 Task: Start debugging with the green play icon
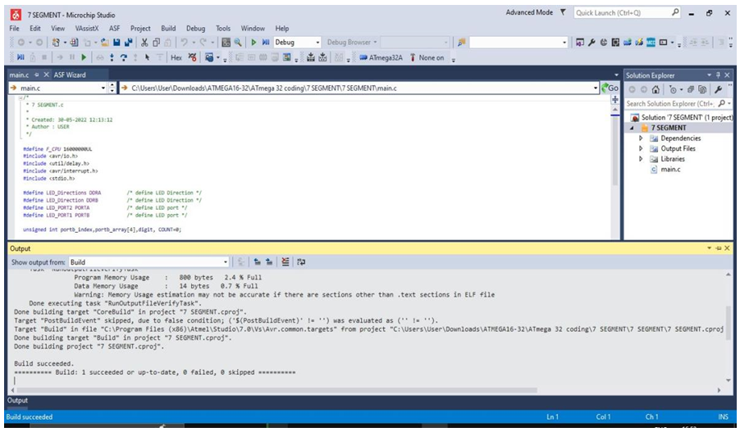(x=254, y=42)
